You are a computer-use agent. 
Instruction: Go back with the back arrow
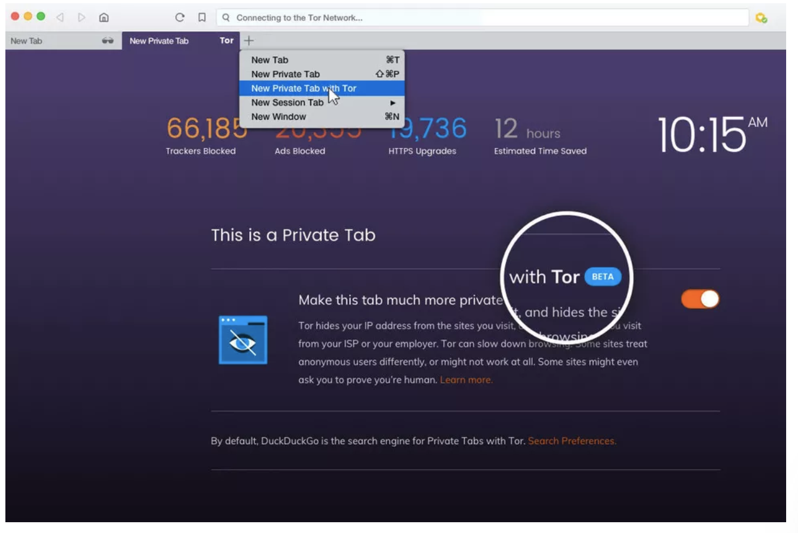pyautogui.click(x=60, y=17)
